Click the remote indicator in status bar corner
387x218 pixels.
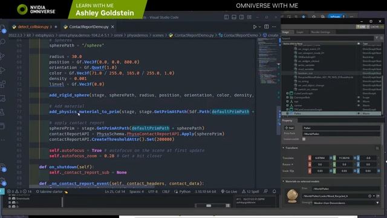click(2, 191)
